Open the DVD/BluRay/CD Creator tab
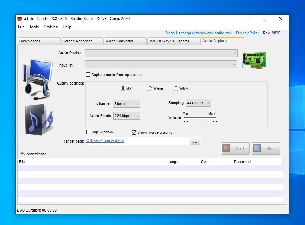This screenshot has height=225, width=305. click(174, 41)
